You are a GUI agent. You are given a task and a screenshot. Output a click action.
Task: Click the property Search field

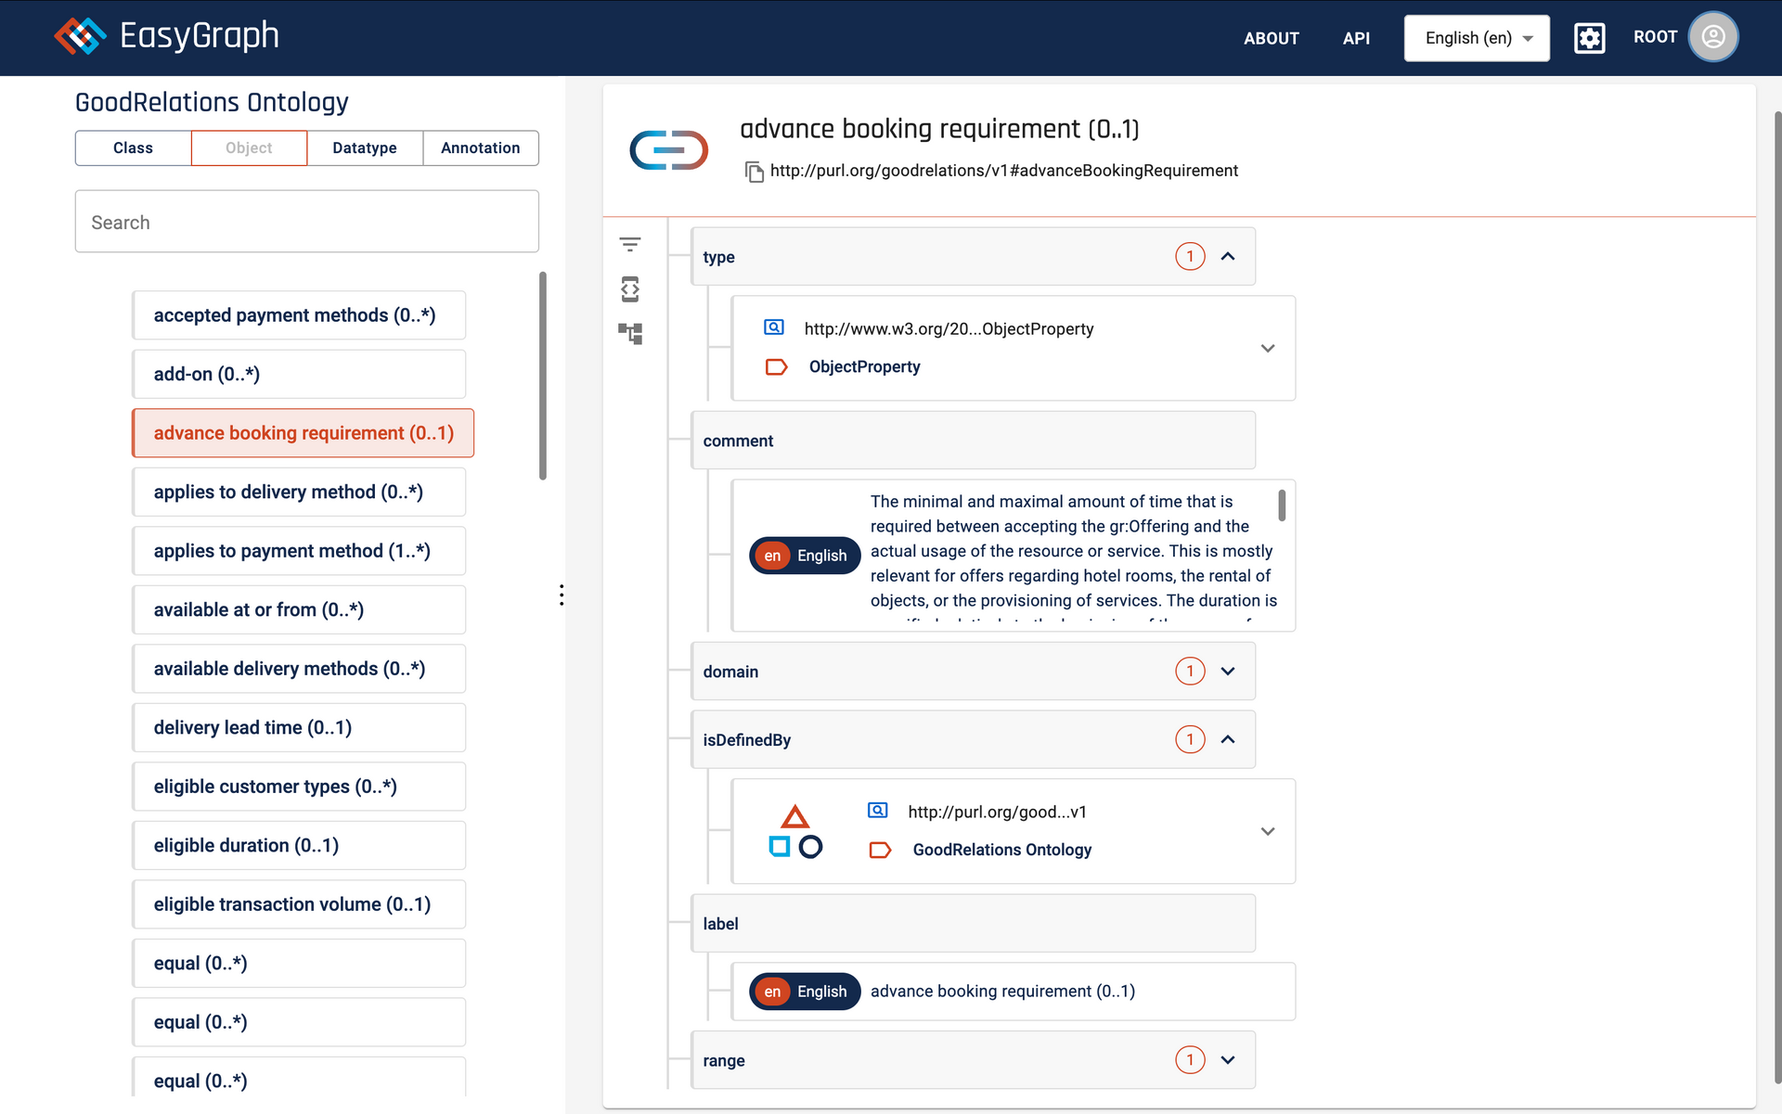(306, 223)
